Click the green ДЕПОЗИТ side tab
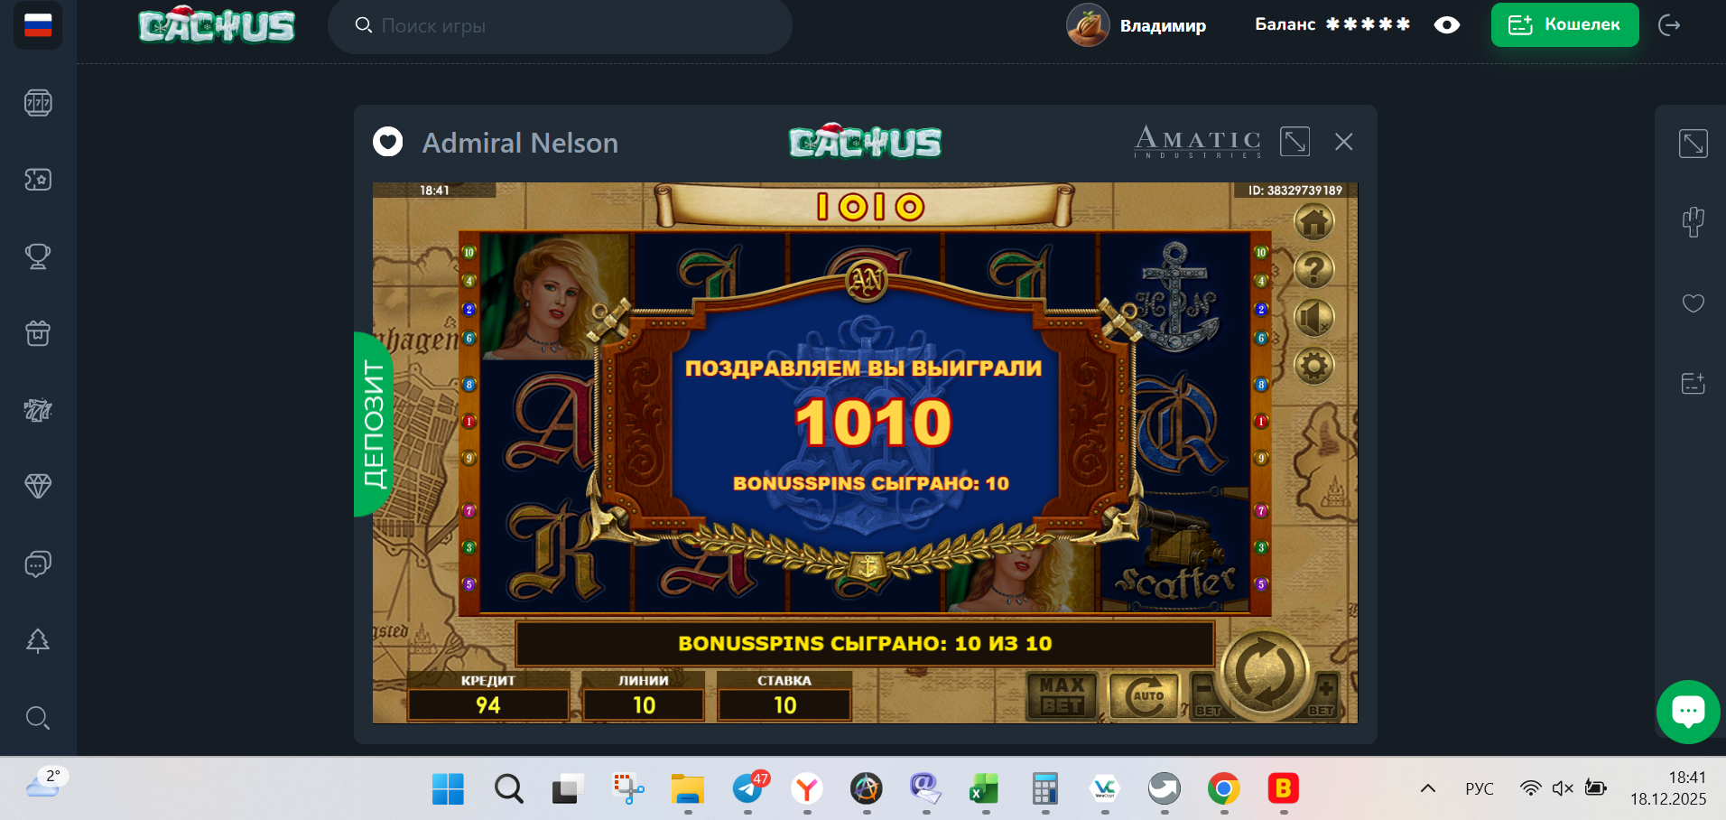Image resolution: width=1726 pixels, height=820 pixels. point(373,424)
